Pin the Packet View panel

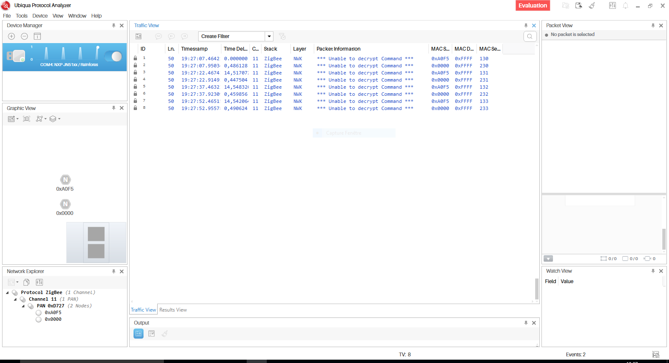pos(653,26)
